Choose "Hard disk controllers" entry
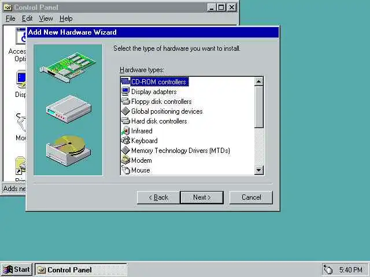Image resolution: width=370 pixels, height=277 pixels. [159, 121]
